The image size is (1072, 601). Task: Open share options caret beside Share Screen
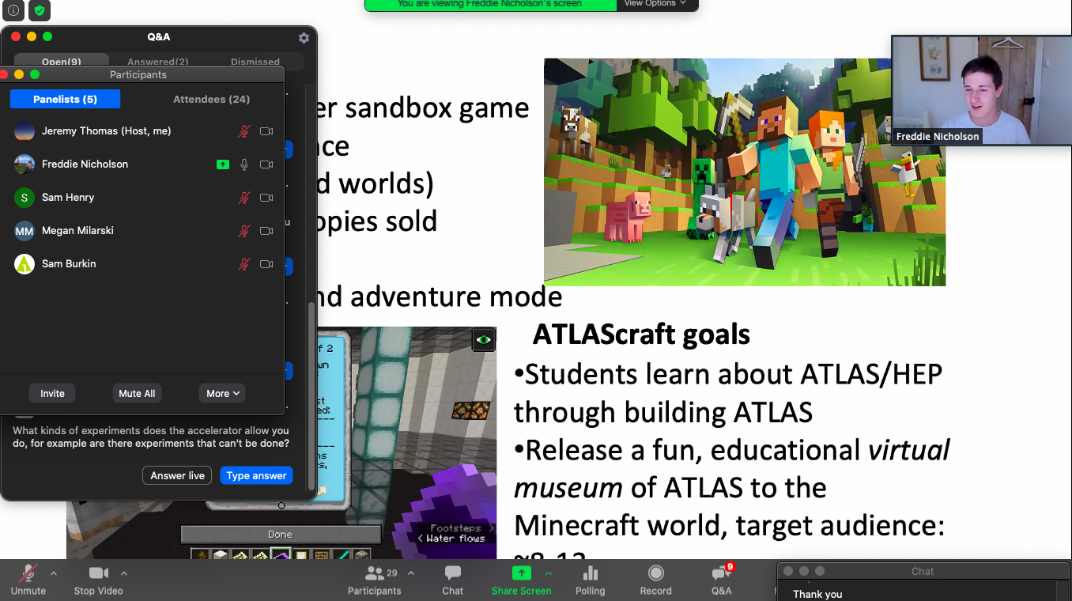tap(549, 573)
